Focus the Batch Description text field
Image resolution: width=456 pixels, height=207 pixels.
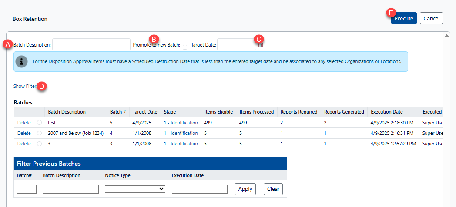pyautogui.click(x=91, y=44)
